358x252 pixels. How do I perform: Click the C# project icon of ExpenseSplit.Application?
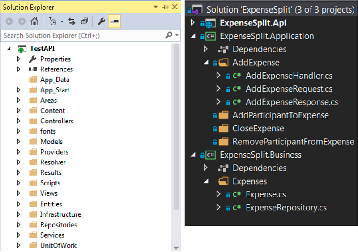[x=210, y=36]
